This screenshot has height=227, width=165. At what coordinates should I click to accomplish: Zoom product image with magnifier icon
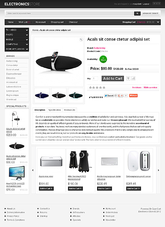(81, 39)
